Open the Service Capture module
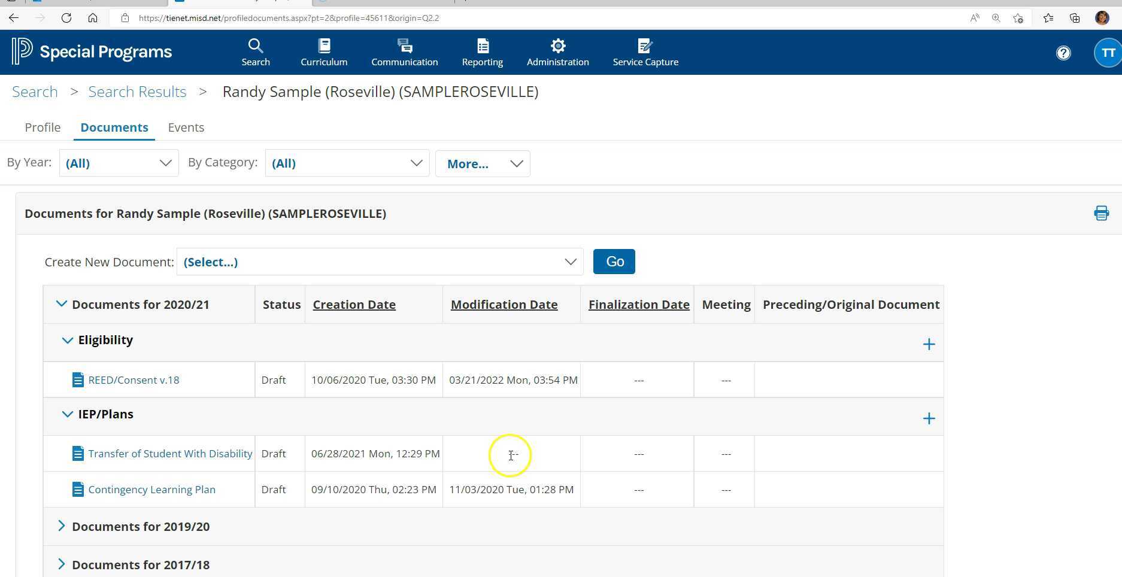Screen dimensions: 1122x577 coord(645,52)
